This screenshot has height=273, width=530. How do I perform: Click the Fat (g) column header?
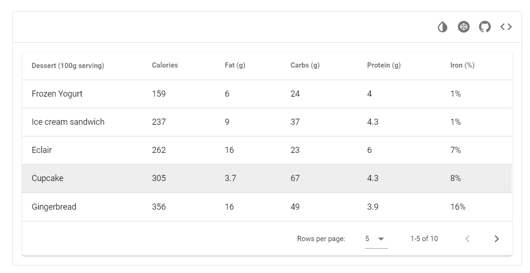(235, 65)
